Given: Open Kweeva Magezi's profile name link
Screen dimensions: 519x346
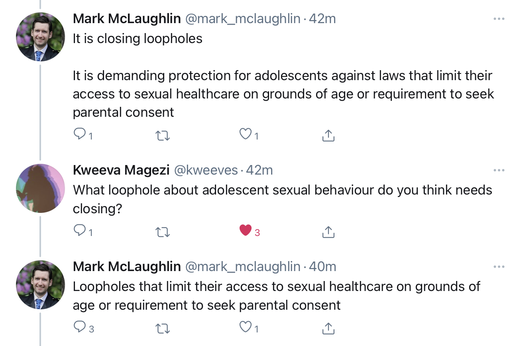Looking at the screenshot, I should point(122,170).
